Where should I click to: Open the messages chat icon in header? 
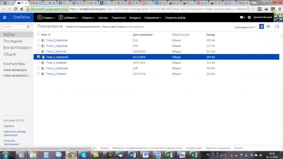point(241,18)
